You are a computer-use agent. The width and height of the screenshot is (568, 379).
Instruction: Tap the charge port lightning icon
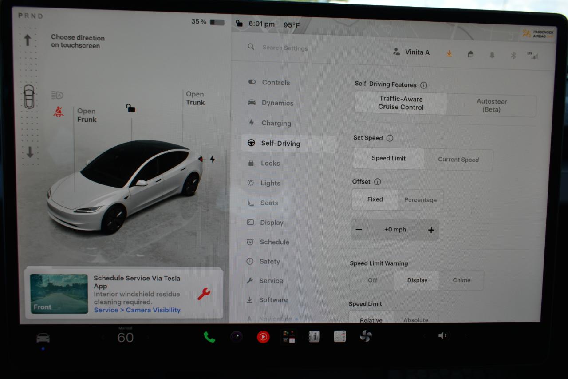coord(213,159)
